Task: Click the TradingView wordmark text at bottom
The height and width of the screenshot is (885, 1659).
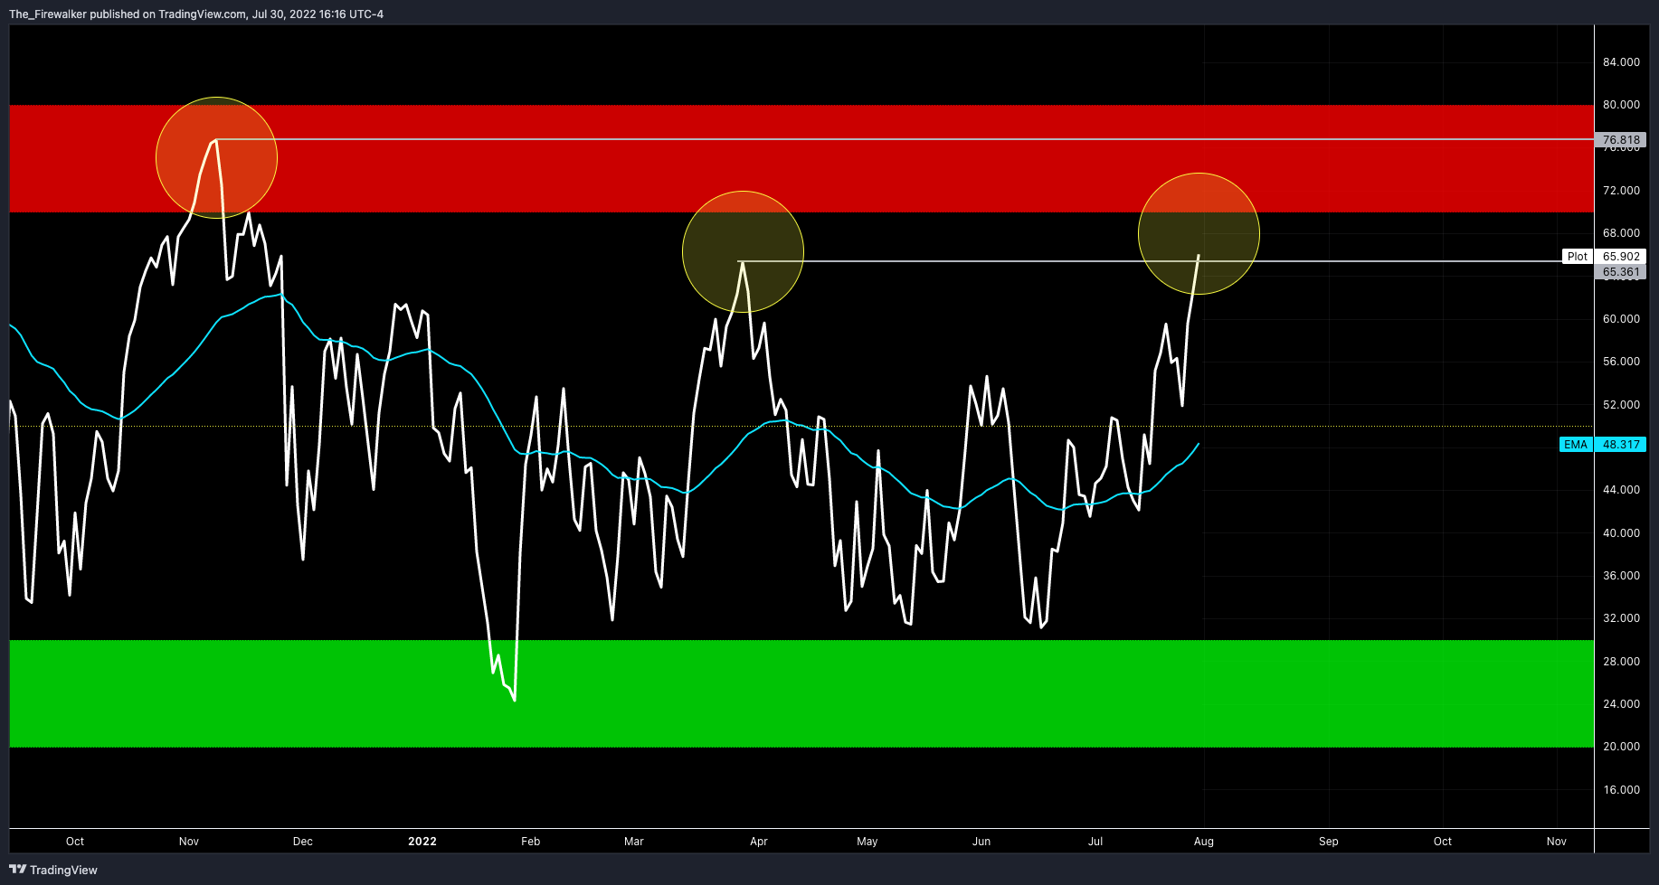Action: pyautogui.click(x=63, y=870)
